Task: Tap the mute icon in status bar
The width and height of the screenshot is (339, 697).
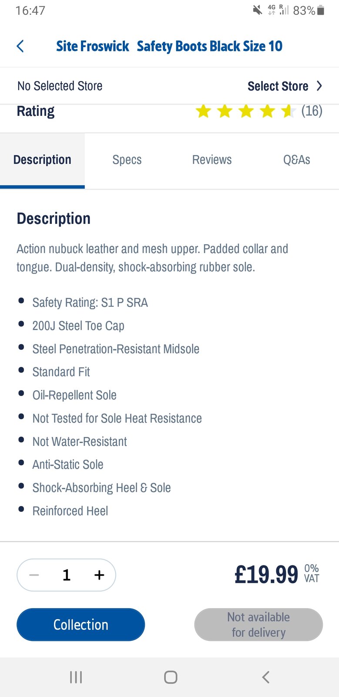Action: point(257,10)
